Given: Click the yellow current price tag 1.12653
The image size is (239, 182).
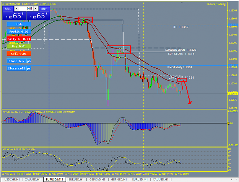Looking at the screenshot, I should click(232, 93).
